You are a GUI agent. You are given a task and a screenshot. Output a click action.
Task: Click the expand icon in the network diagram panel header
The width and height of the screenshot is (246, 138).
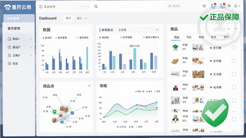[89, 86]
